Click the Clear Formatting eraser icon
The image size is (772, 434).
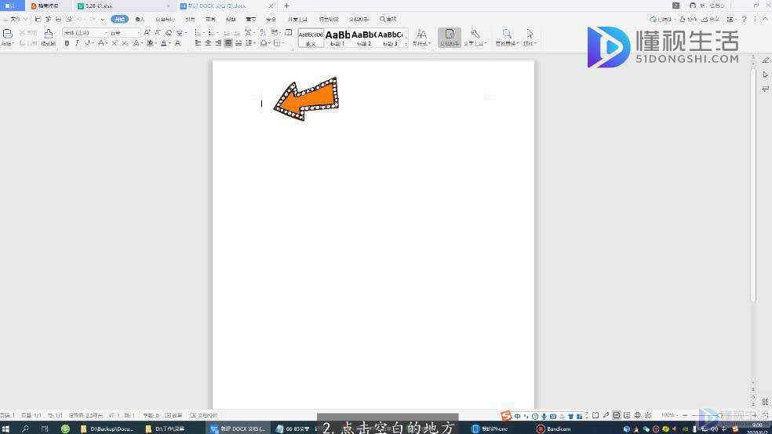click(169, 32)
